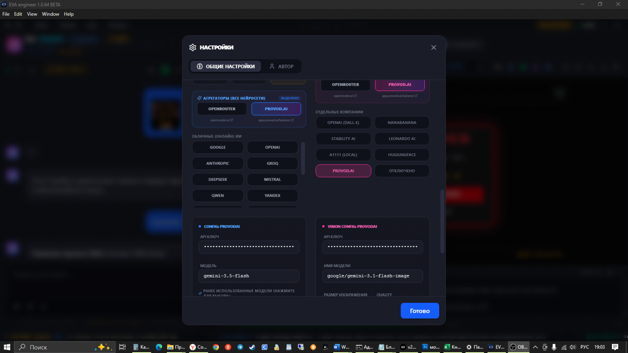Image resolution: width=628 pixels, height=353 pixels.
Task: Pick MISTRAL as the provider
Action: (273, 180)
